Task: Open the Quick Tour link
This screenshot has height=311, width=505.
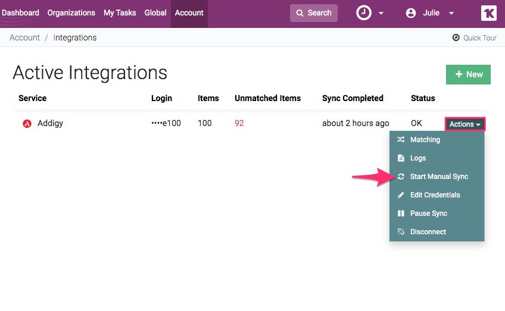Action: click(475, 38)
